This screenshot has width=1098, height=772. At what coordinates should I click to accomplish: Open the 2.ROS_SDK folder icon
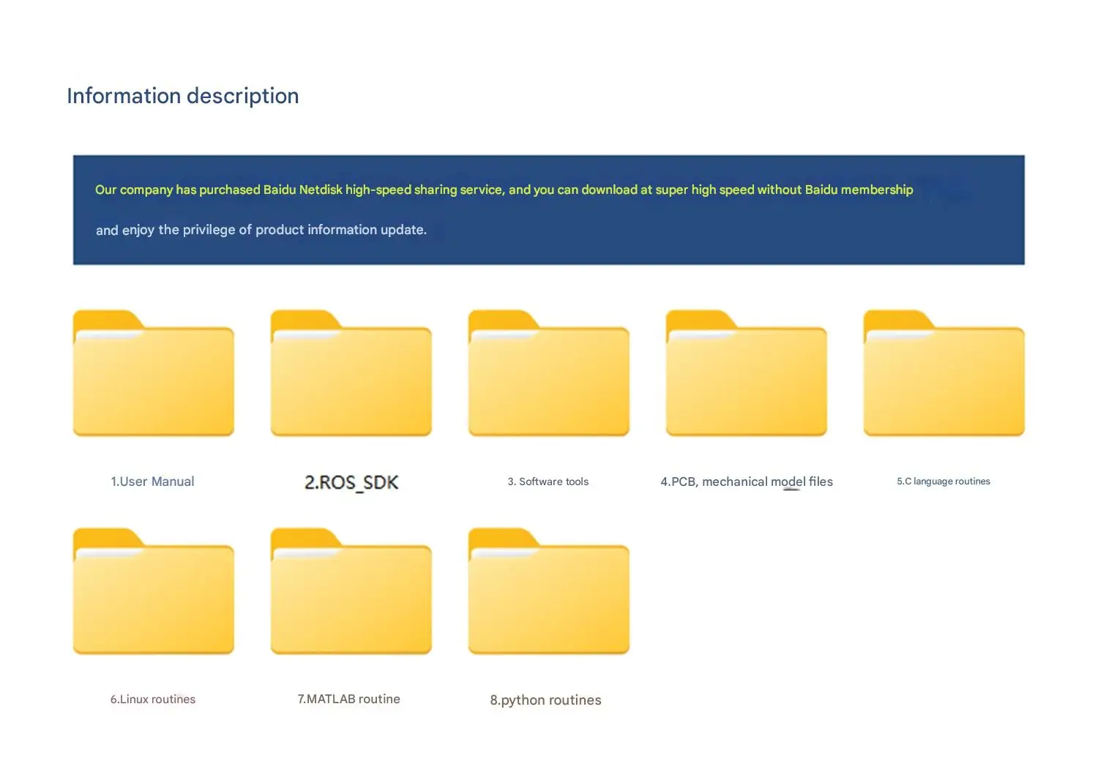[351, 373]
